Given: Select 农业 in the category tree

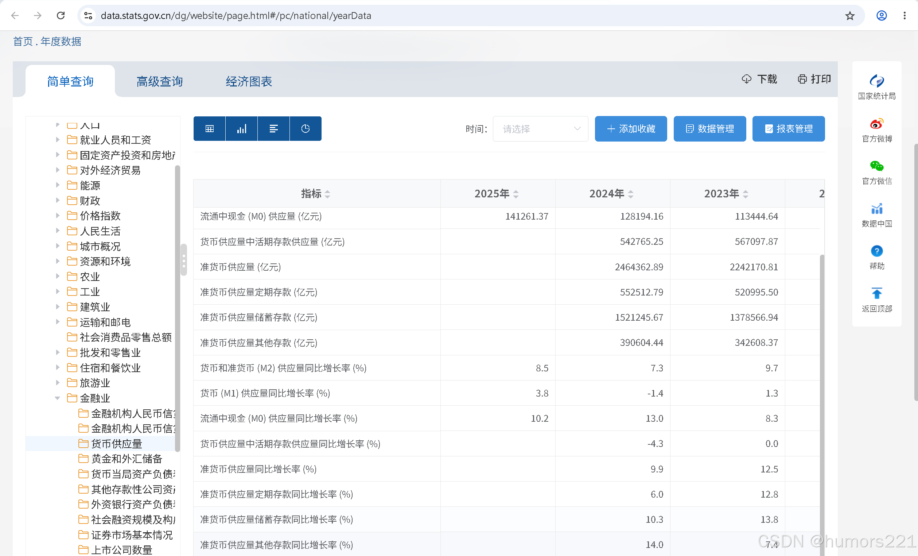Looking at the screenshot, I should coord(90,276).
